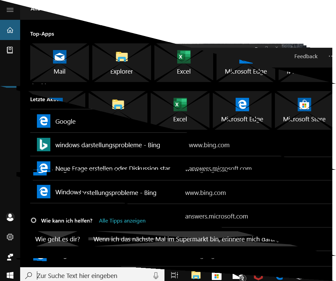Image resolution: width=336 pixels, height=281 pixels.
Task: Click the 'Top-Apps' heading
Action: coord(42,34)
